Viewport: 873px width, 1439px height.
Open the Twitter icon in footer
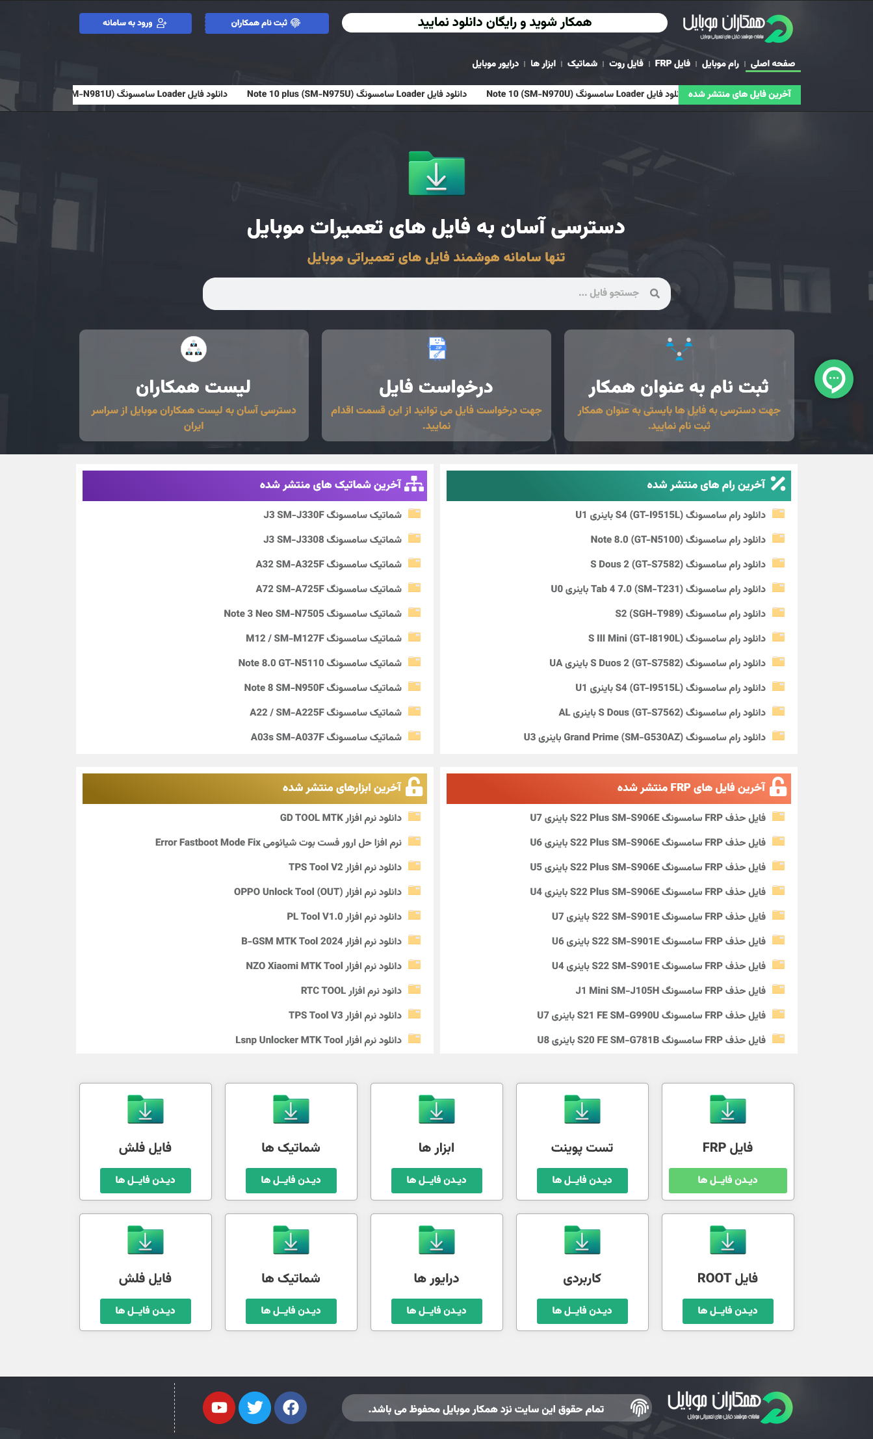point(255,1408)
